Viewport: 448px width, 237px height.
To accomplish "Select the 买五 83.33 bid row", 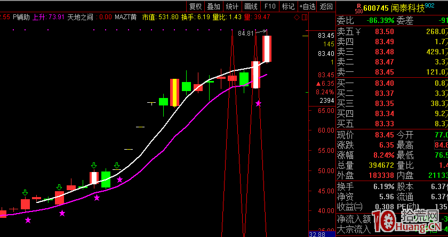I will pos(393,124).
